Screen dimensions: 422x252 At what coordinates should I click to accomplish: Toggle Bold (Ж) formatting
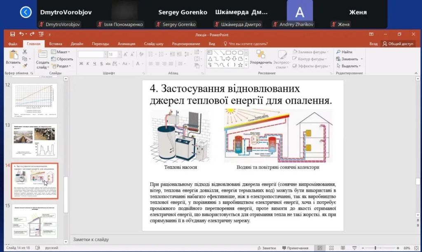(x=81, y=63)
